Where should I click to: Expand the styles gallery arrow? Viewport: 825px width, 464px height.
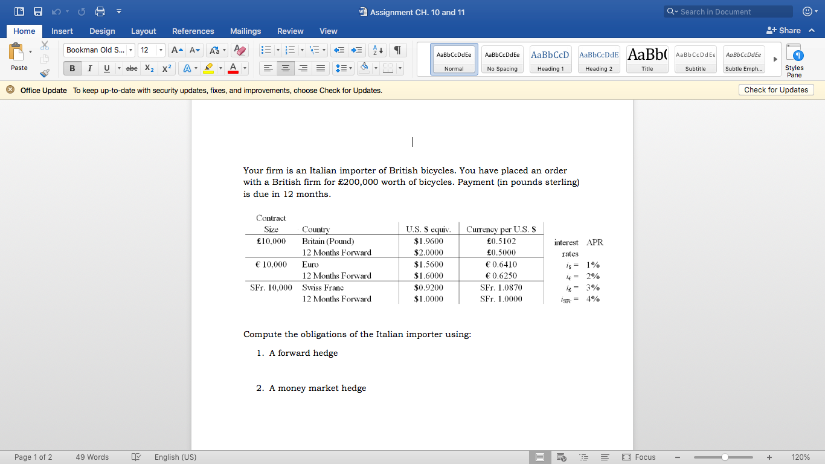pos(775,59)
